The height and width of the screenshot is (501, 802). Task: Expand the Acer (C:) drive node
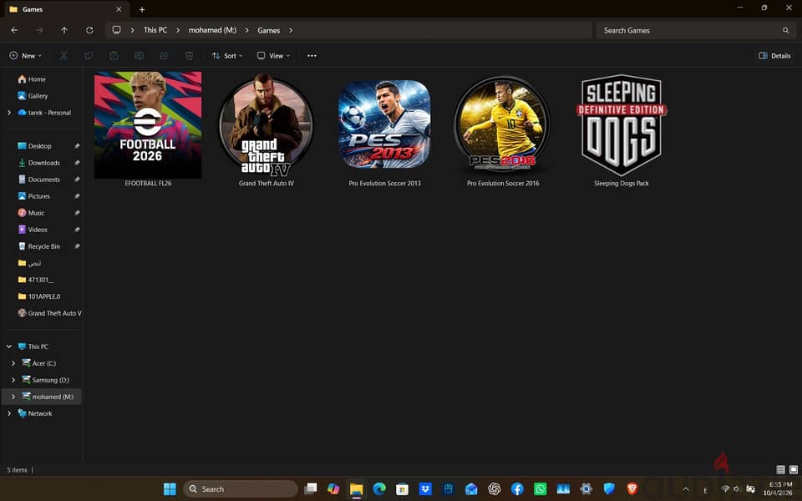[13, 363]
